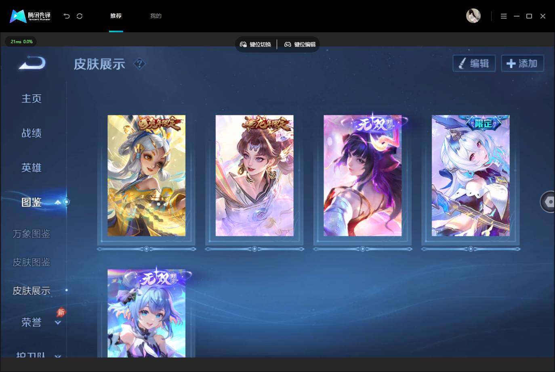Open the white-haired 限定 skin card
This screenshot has height=372, width=555.
(x=471, y=176)
